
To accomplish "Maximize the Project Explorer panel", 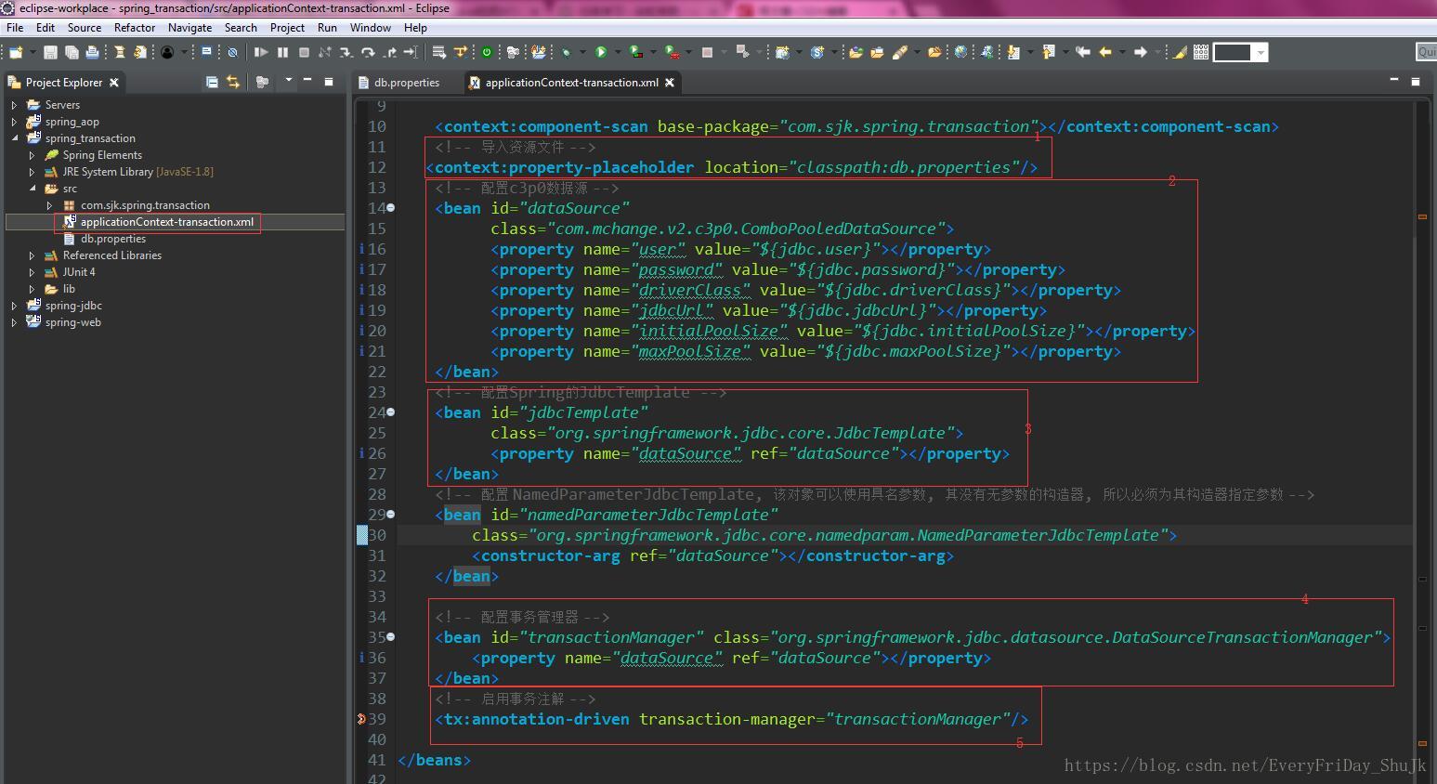I will click(328, 82).
